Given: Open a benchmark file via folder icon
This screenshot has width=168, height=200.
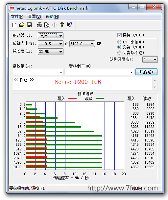Looking at the screenshot, I should coord(22,25).
